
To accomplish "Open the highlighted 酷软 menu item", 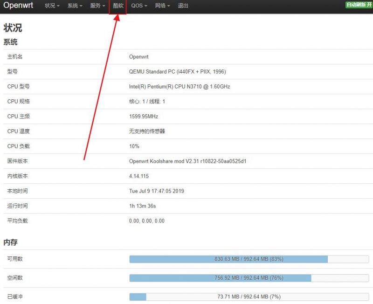I will tap(118, 6).
